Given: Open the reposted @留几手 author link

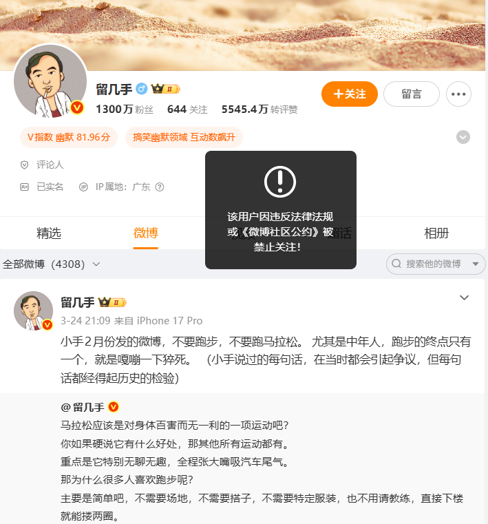Looking at the screenshot, I should pos(83,407).
